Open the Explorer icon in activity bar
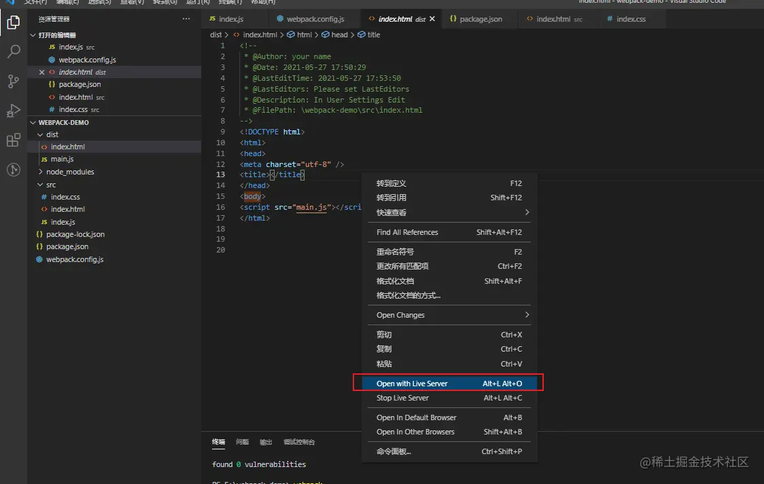 click(13, 22)
